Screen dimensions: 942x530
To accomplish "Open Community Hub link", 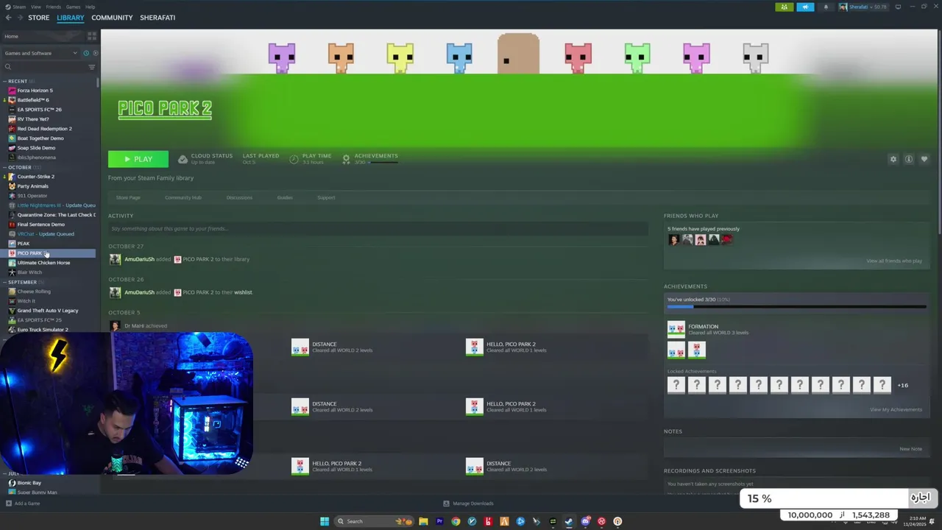I will tap(183, 197).
